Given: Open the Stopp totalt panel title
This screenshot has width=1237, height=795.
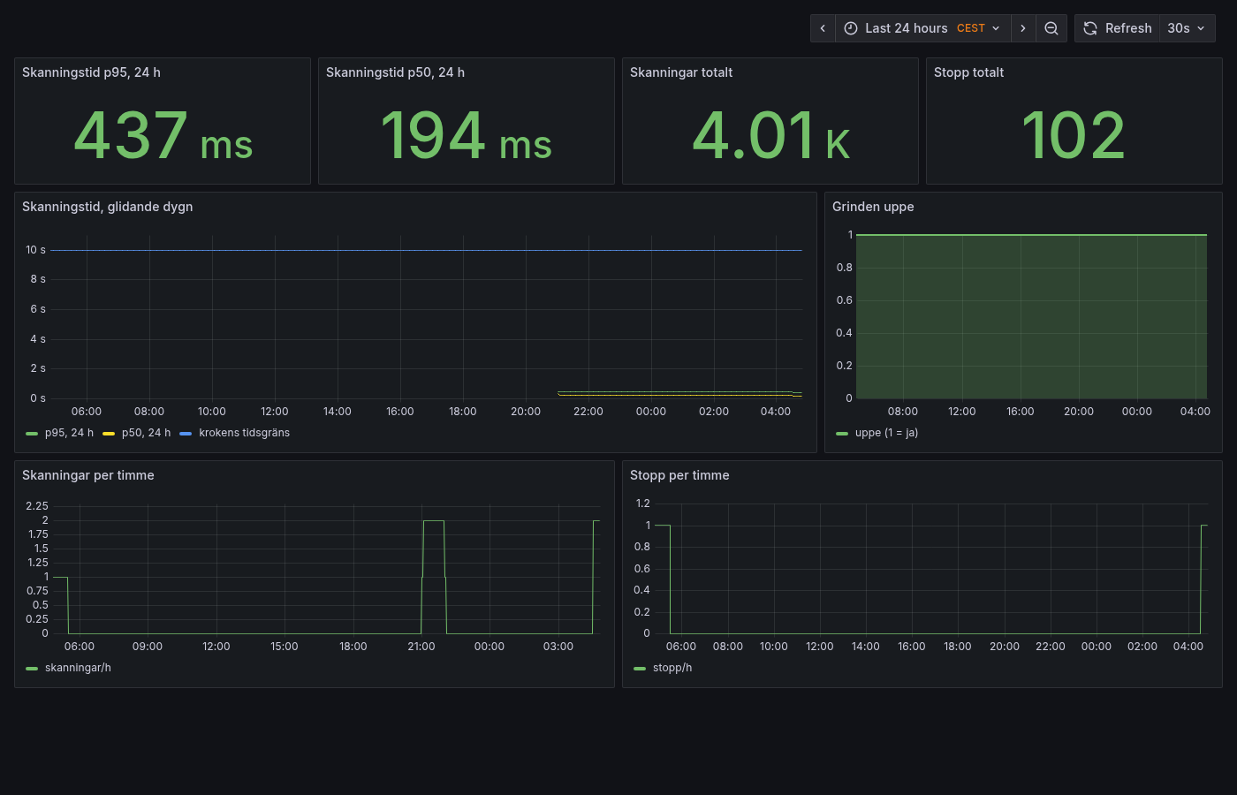Looking at the screenshot, I should [x=968, y=72].
